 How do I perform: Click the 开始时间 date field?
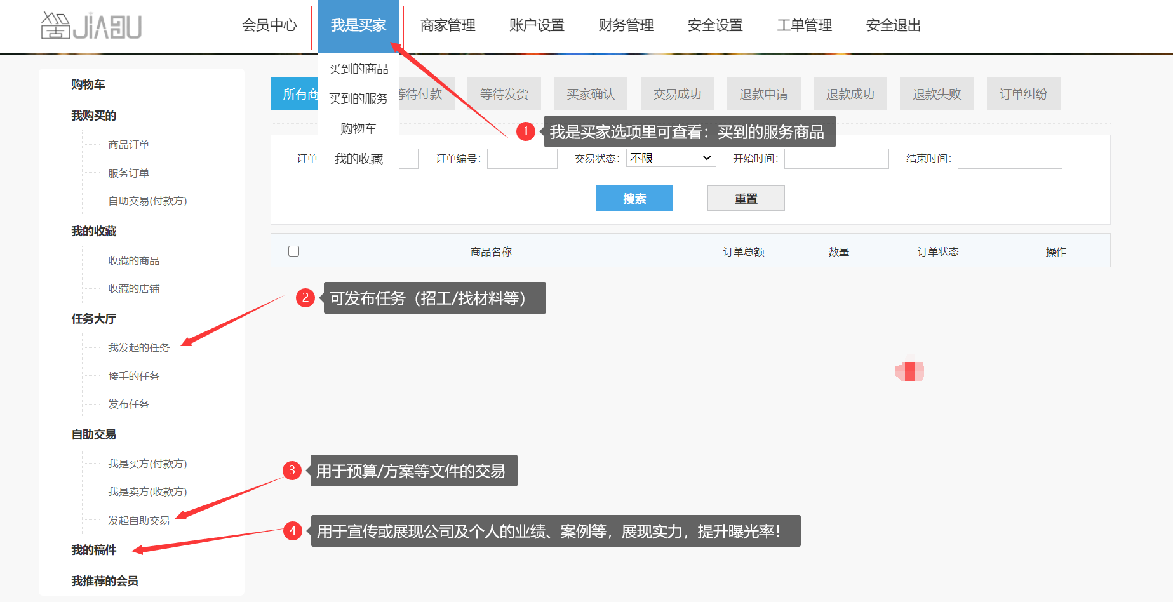pyautogui.click(x=836, y=159)
